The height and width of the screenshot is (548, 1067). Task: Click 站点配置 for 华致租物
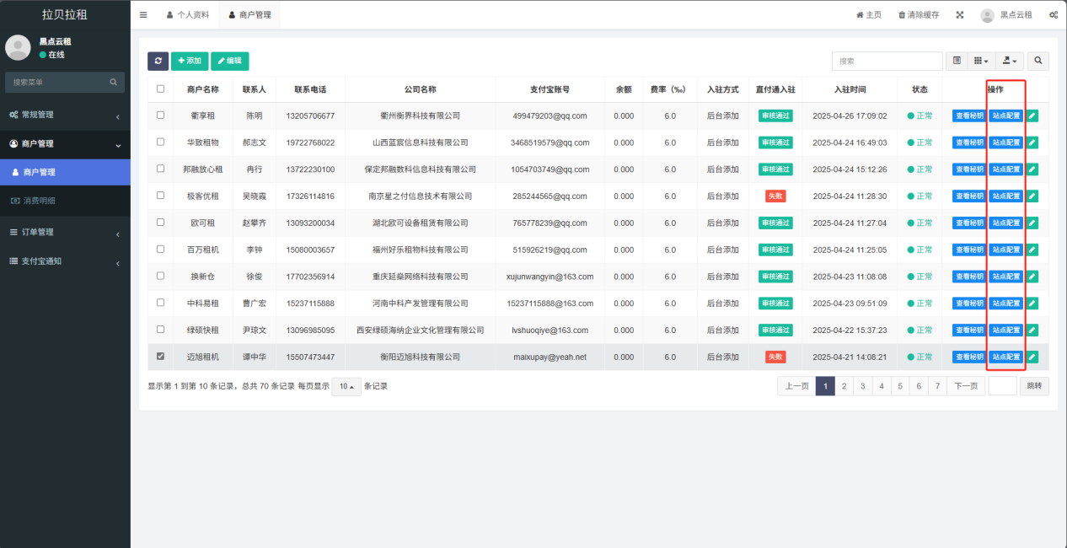(1006, 142)
